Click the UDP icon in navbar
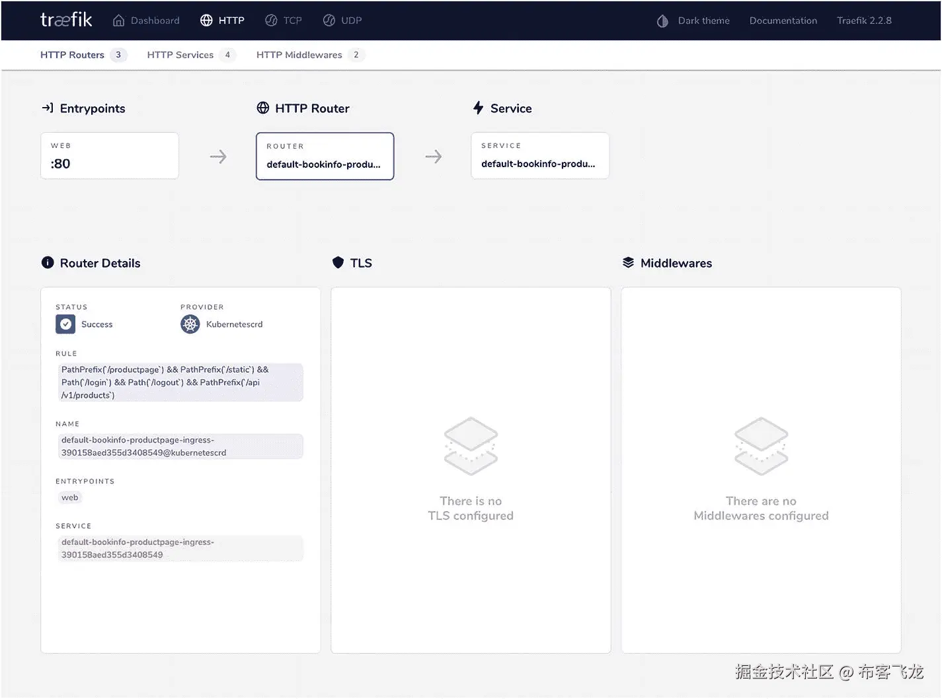This screenshot has height=699, width=942. point(329,20)
